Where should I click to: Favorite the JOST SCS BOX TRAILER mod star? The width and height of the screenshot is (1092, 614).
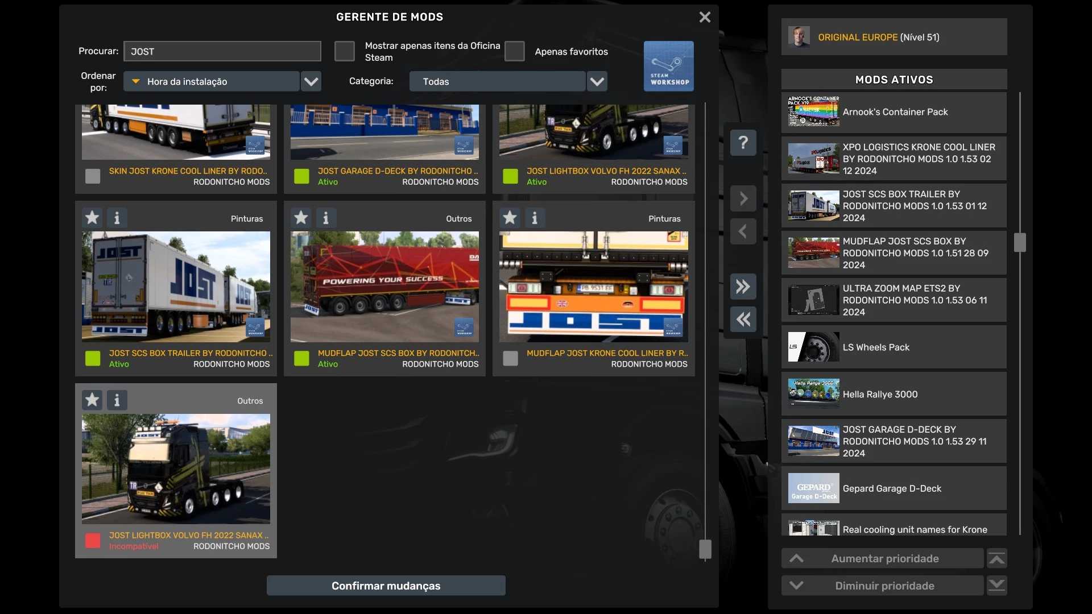(92, 218)
